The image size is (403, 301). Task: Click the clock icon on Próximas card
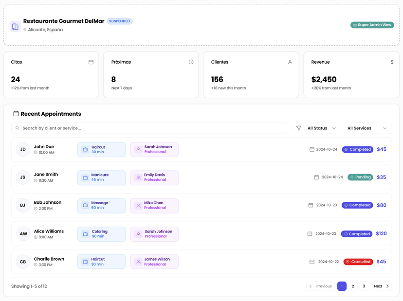click(x=191, y=62)
